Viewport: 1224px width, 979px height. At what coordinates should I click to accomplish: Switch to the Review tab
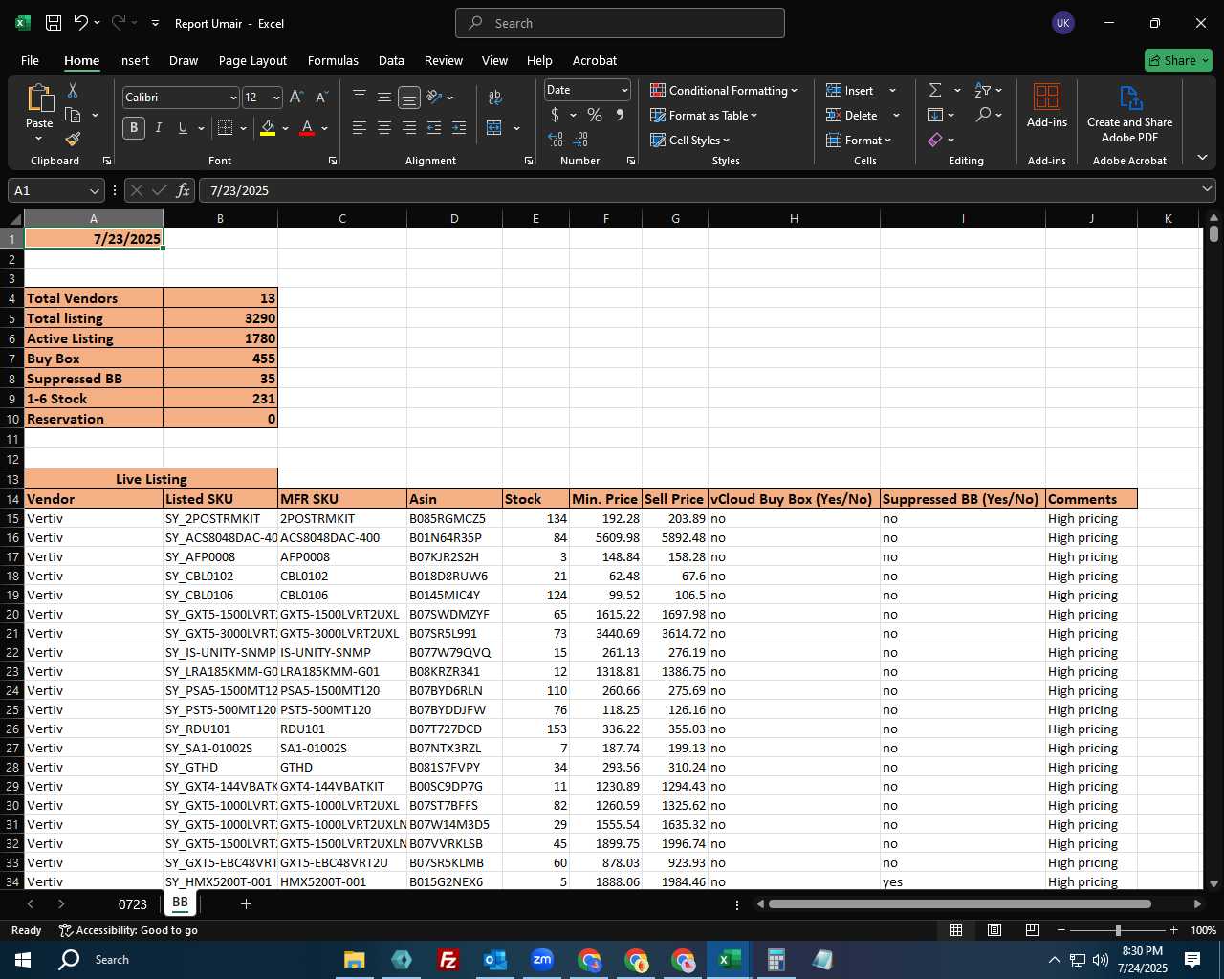point(444,60)
